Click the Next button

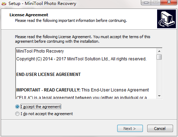tap(130, 129)
